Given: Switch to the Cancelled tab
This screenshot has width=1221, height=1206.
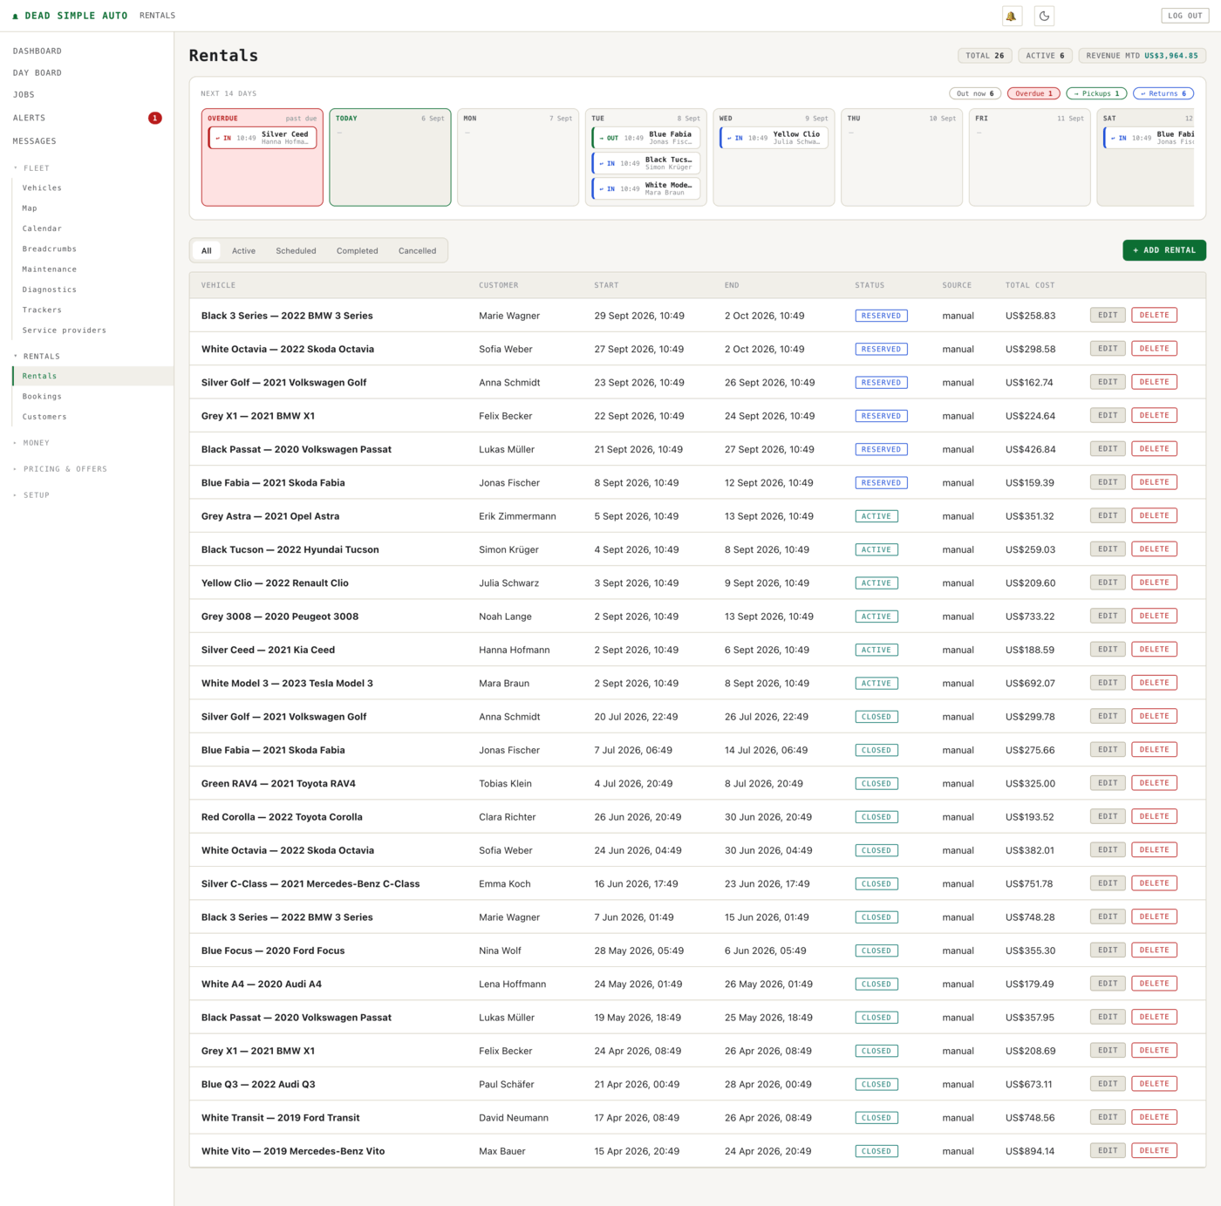Looking at the screenshot, I should click(x=417, y=251).
